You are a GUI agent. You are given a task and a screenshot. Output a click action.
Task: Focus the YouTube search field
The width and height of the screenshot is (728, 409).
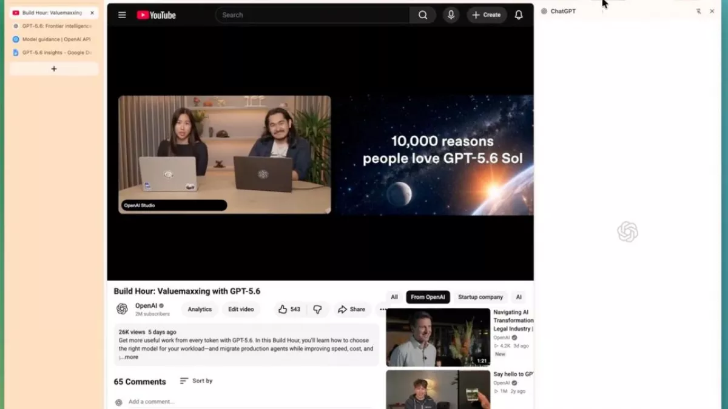[312, 15]
